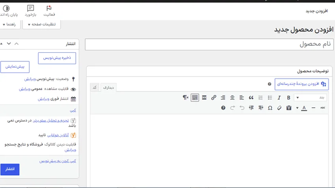This screenshot has height=188, width=335.
Task: Click the افزودن جدید text at top
Action: pyautogui.click(x=316, y=11)
